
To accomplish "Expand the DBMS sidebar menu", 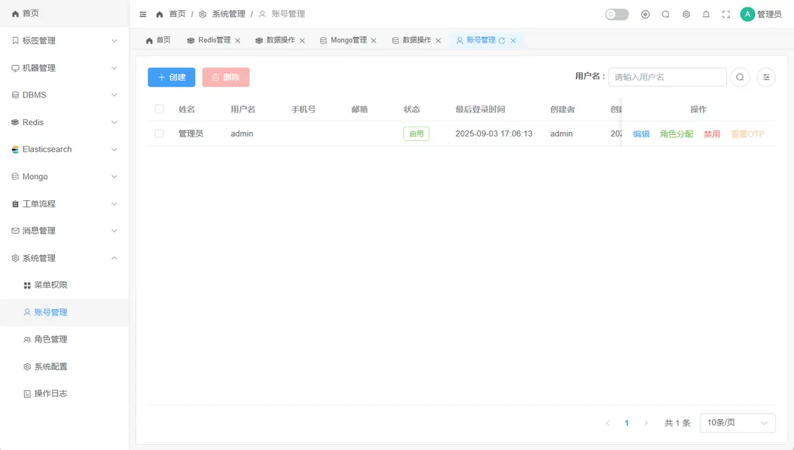I will tap(64, 95).
